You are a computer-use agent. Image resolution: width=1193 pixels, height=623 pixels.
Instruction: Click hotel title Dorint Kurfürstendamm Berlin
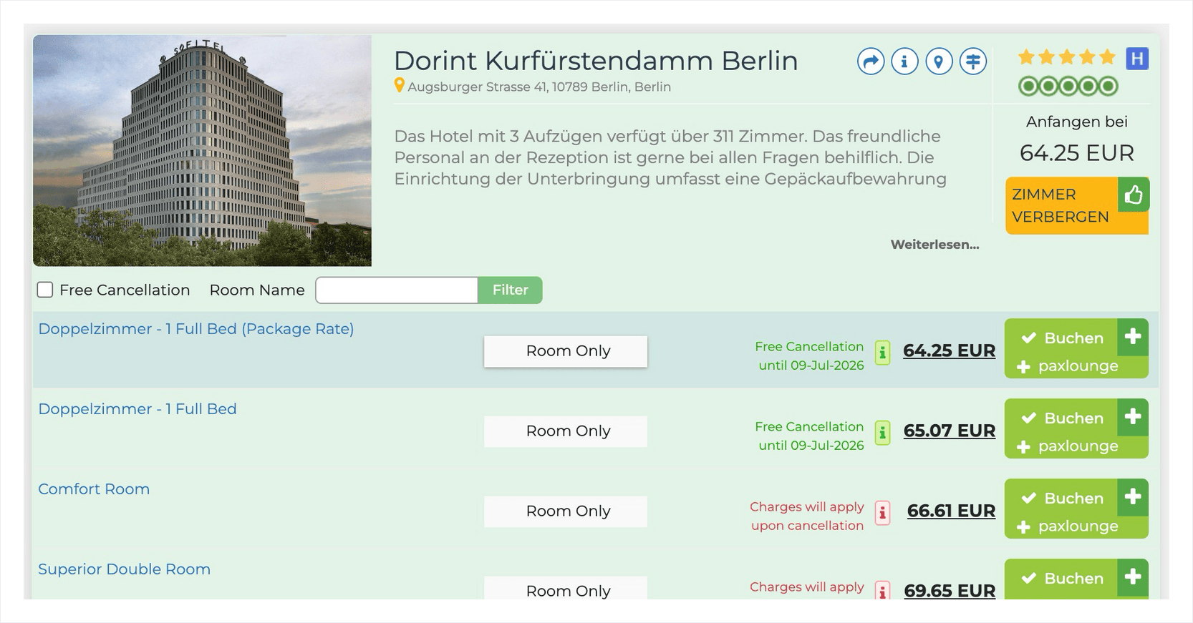coord(596,61)
